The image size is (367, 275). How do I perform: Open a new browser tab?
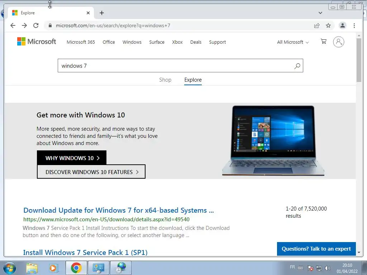click(x=101, y=13)
